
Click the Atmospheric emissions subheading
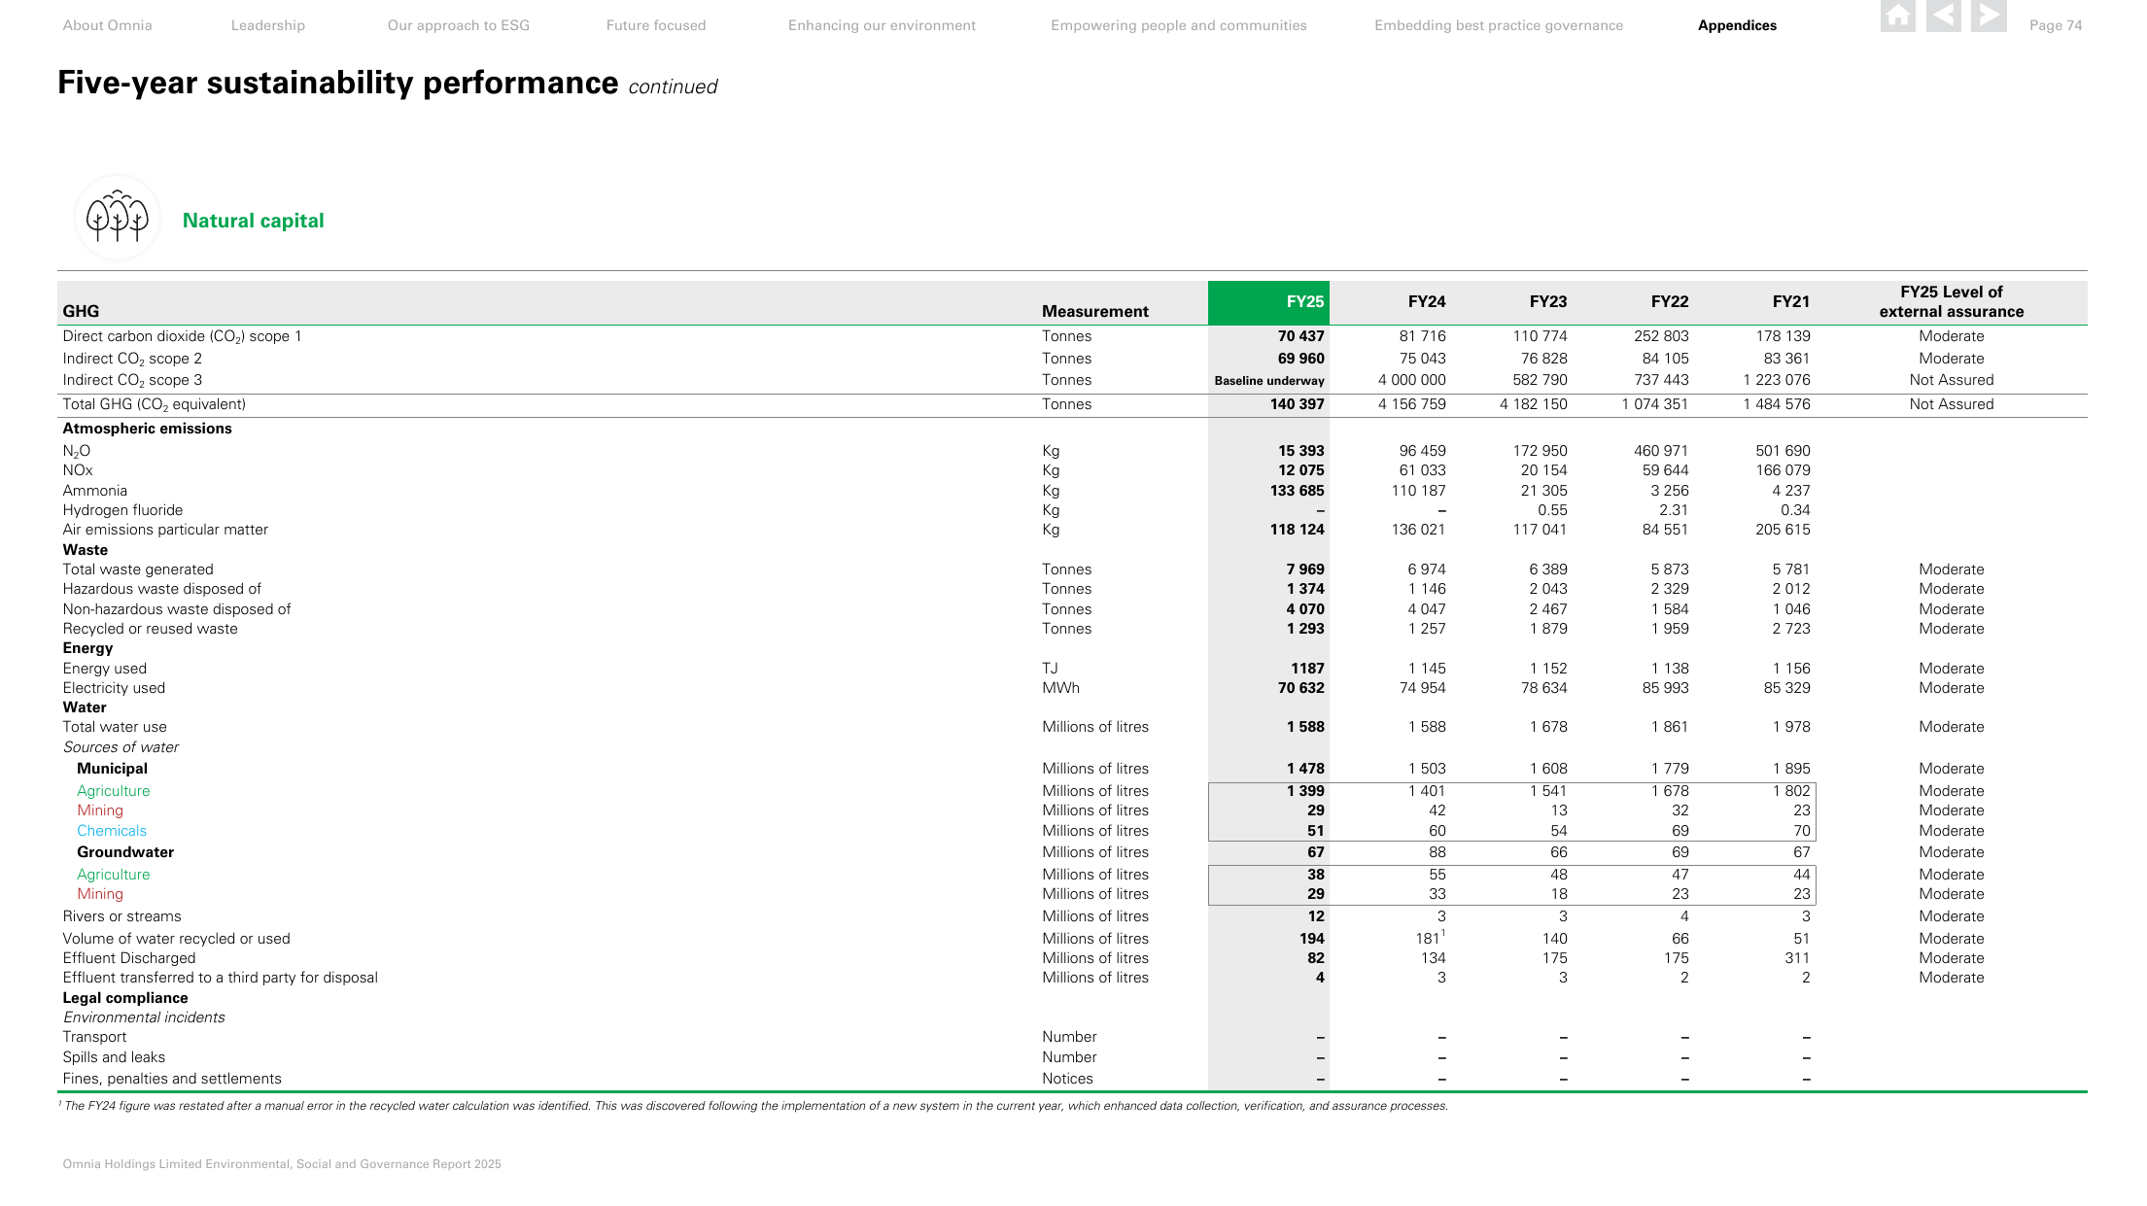point(148,429)
